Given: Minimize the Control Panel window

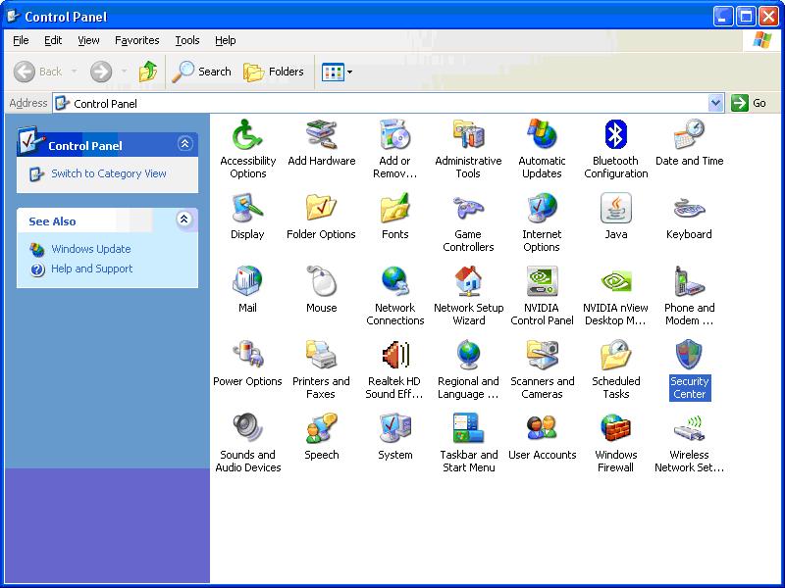Looking at the screenshot, I should click(x=723, y=17).
